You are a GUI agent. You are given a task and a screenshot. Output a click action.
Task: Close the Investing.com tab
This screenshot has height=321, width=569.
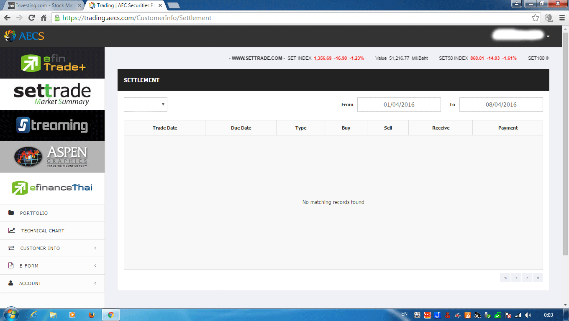pos(79,5)
